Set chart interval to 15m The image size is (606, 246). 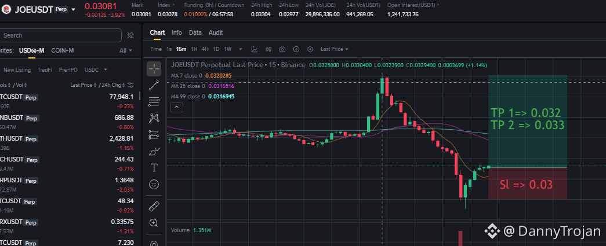pos(182,49)
